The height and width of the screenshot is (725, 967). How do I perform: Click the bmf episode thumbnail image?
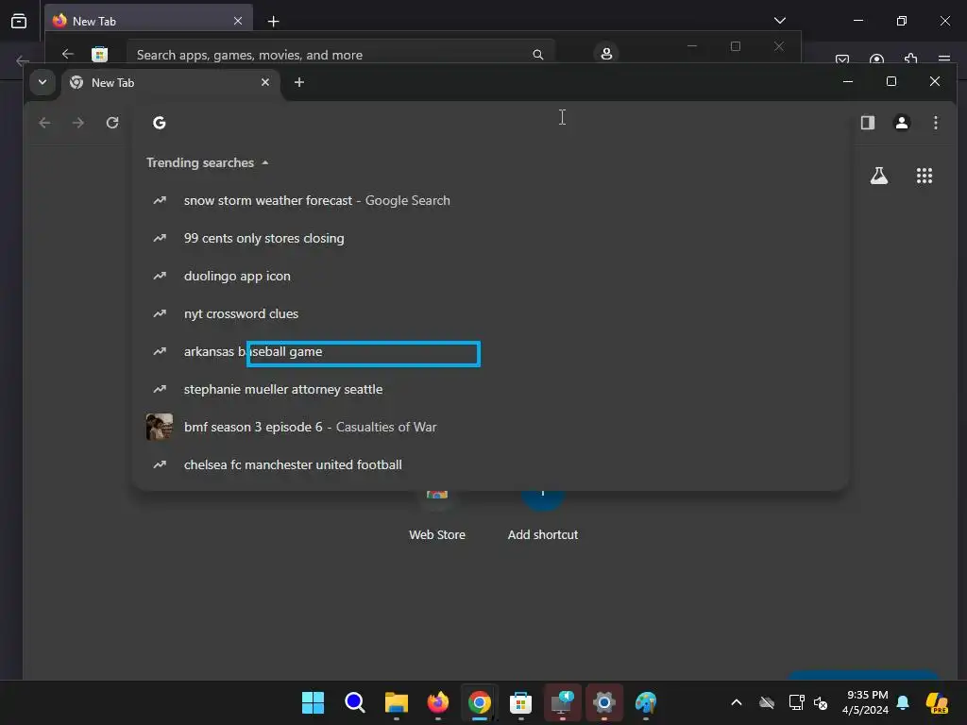coord(159,427)
